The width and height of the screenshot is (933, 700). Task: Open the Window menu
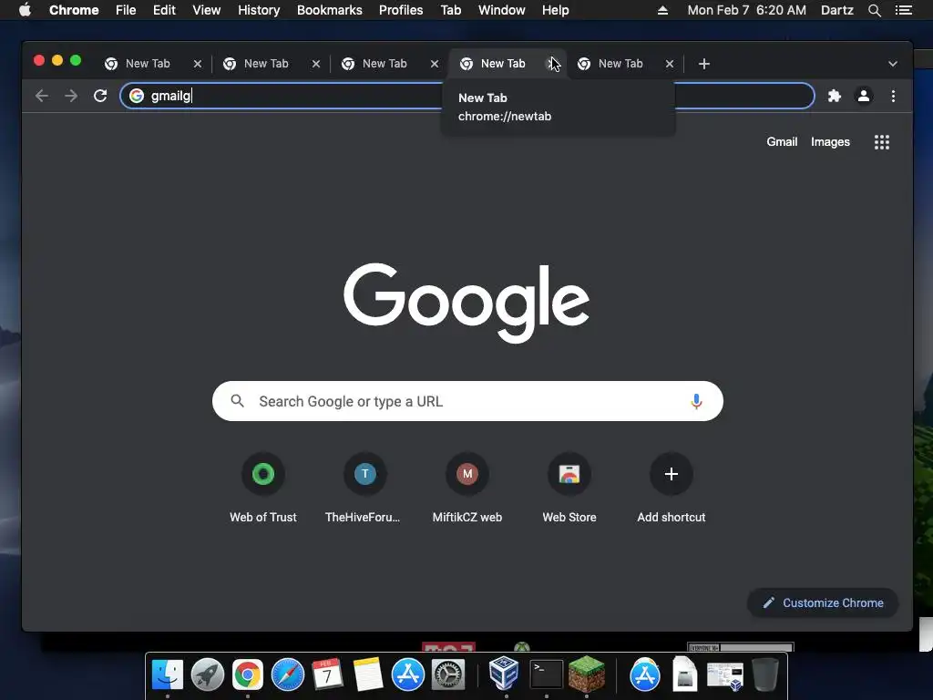[x=502, y=10]
